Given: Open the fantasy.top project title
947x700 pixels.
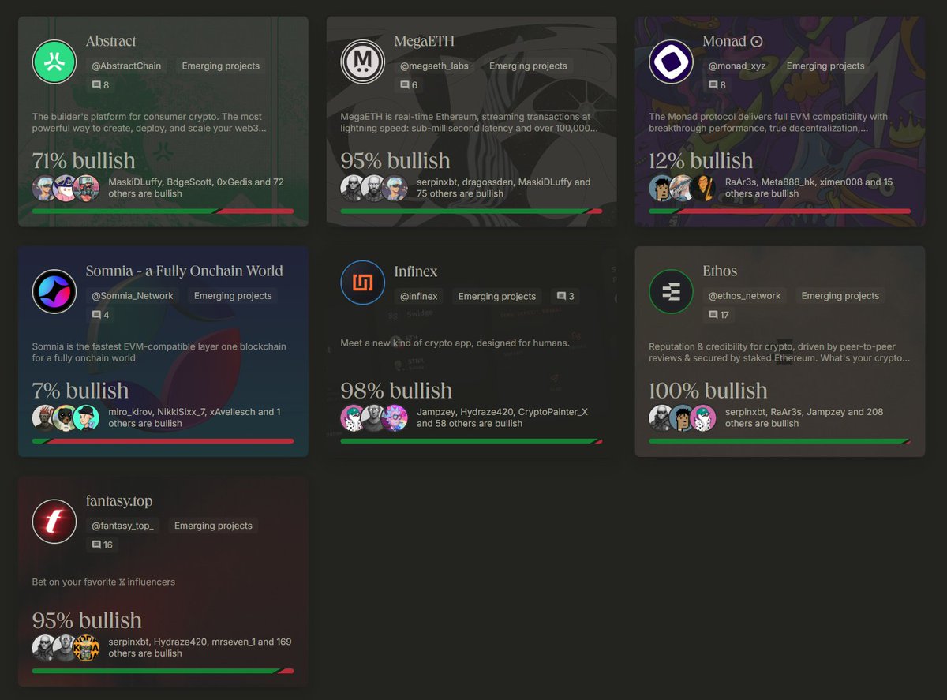Looking at the screenshot, I should pyautogui.click(x=119, y=501).
